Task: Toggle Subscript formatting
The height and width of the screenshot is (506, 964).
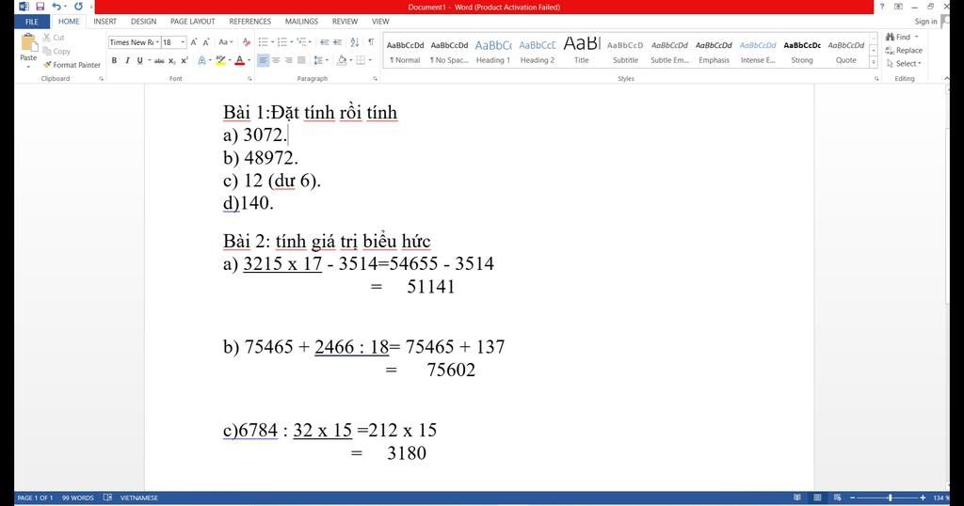Action: pos(171,60)
